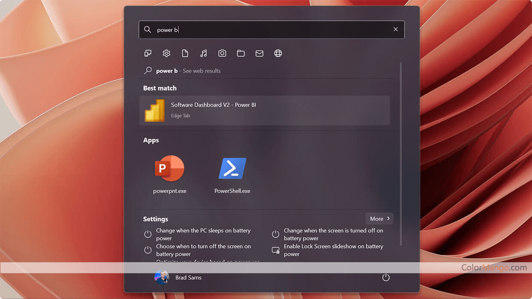Click the Power button icon
Image resolution: width=532 pixels, height=299 pixels.
coord(386,278)
